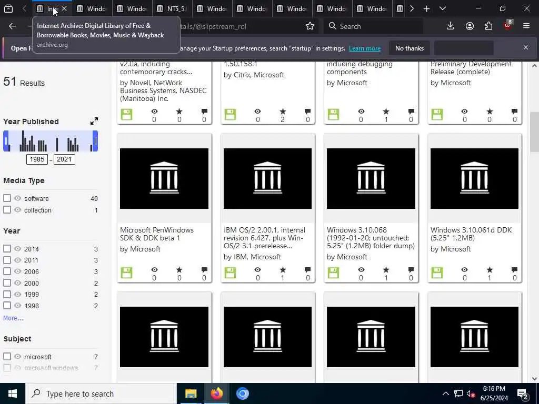Image resolution: width=539 pixels, height=404 pixels.
Task: Check the software media type checkbox
Action: click(7, 198)
